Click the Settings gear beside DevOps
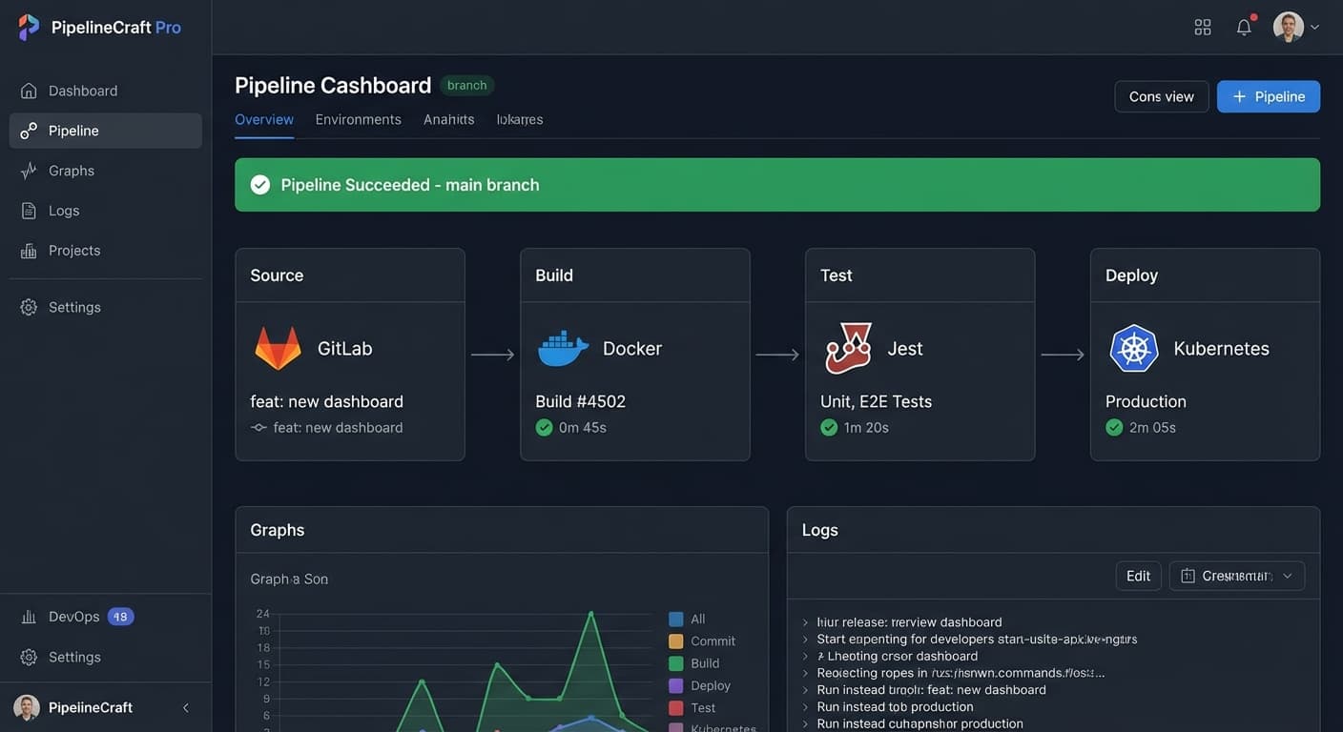 [x=29, y=657]
